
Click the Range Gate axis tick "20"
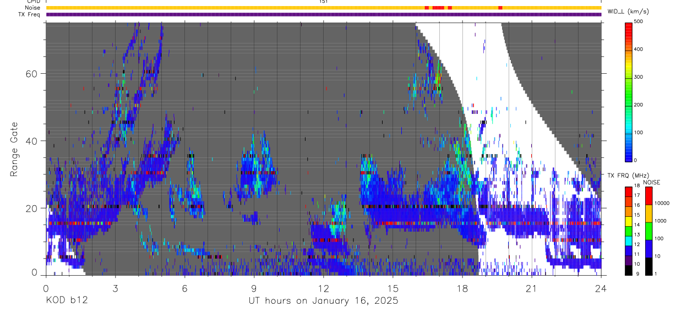click(32, 208)
